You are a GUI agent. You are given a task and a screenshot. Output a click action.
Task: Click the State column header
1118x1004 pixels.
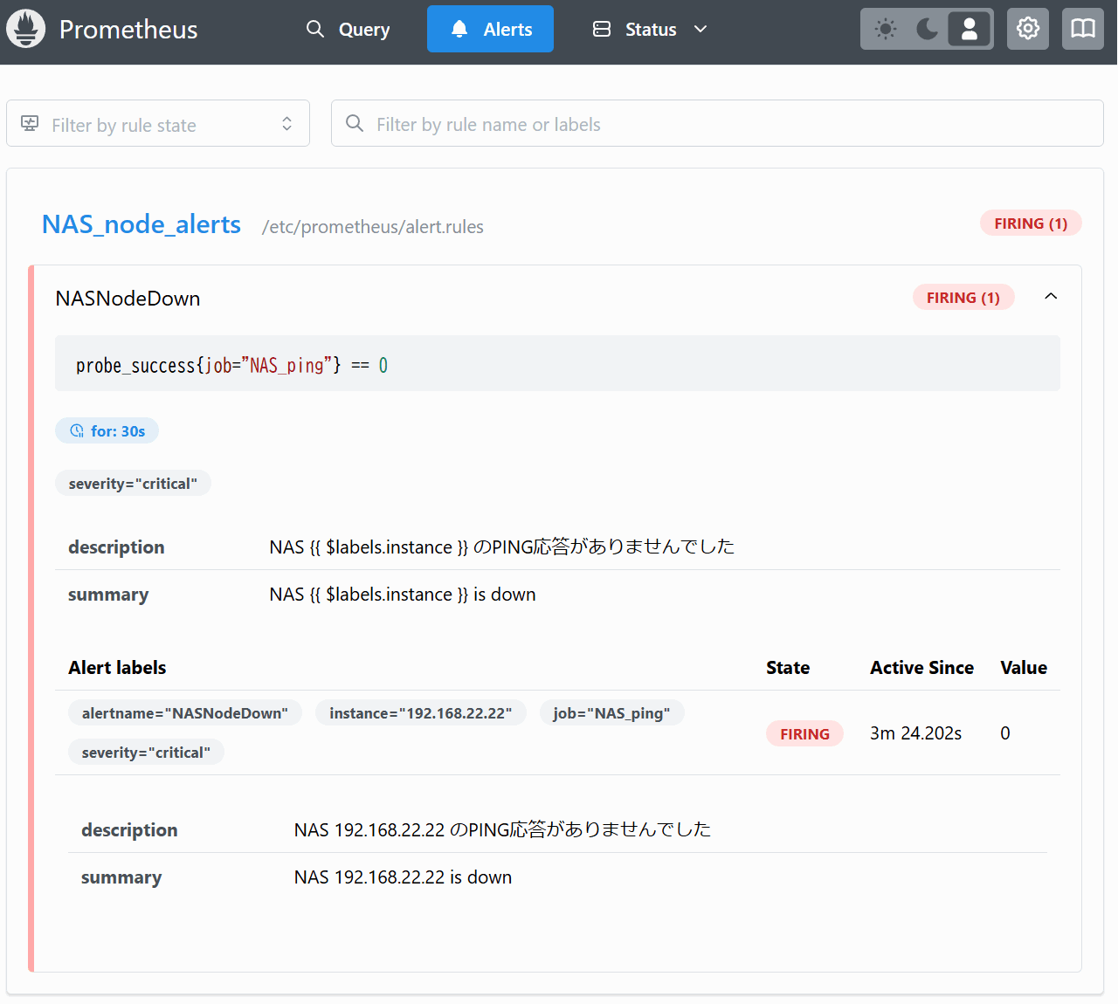point(788,667)
